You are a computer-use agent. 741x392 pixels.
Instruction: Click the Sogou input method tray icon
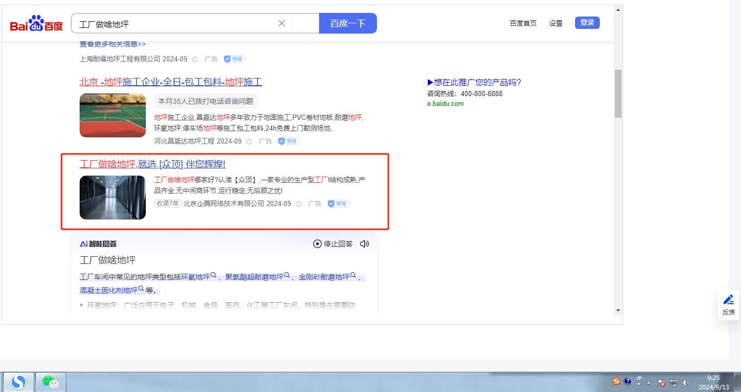point(616,382)
